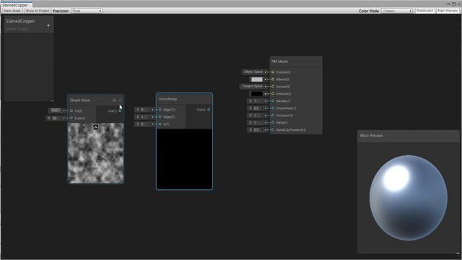Screen dimensions: 462x260
Task: Select the PBR Master node header
Action: pyautogui.click(x=296, y=61)
